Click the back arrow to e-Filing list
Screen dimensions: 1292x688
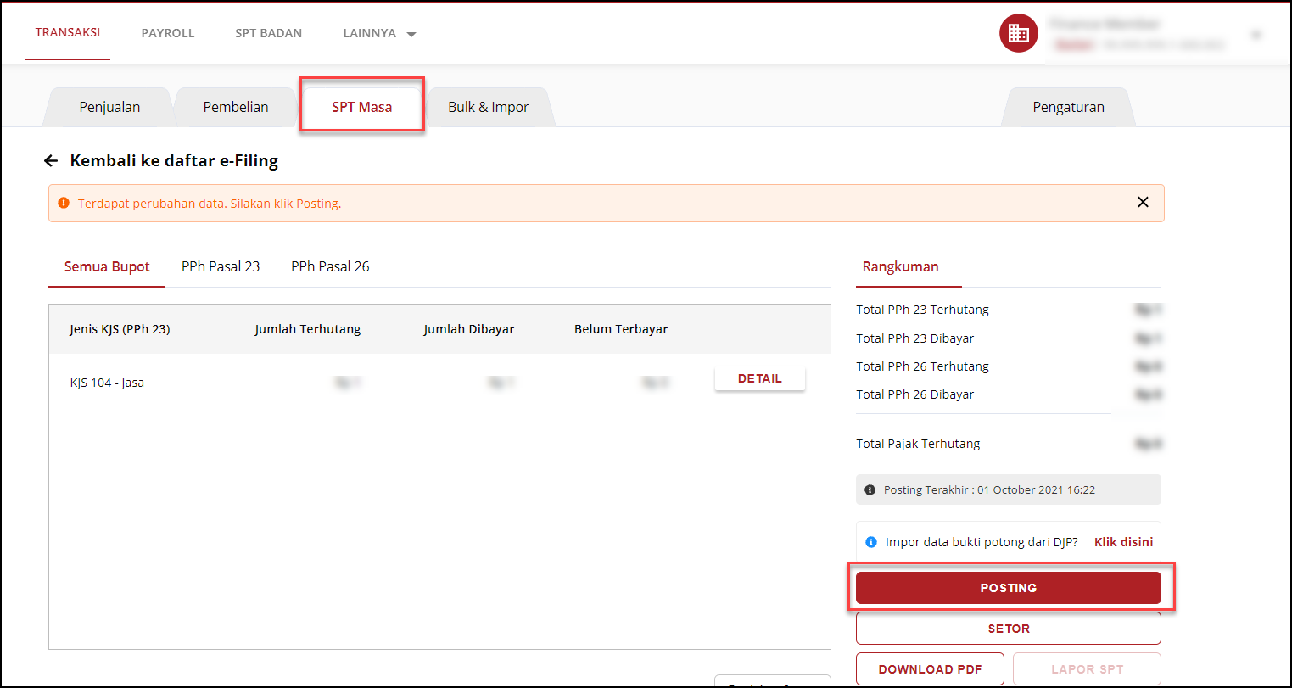click(51, 161)
